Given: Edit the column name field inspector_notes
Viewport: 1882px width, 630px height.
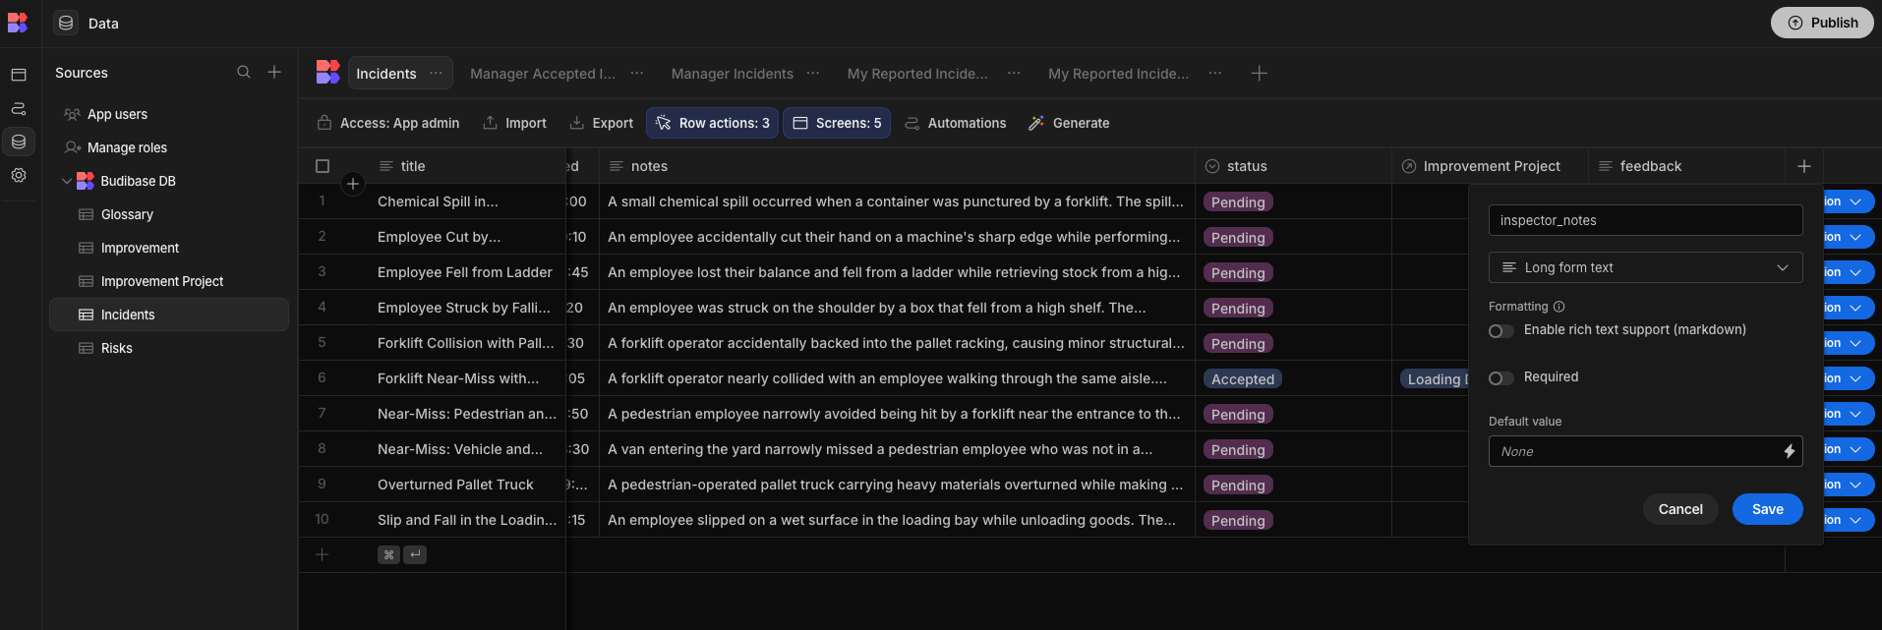Looking at the screenshot, I should pyautogui.click(x=1645, y=220).
